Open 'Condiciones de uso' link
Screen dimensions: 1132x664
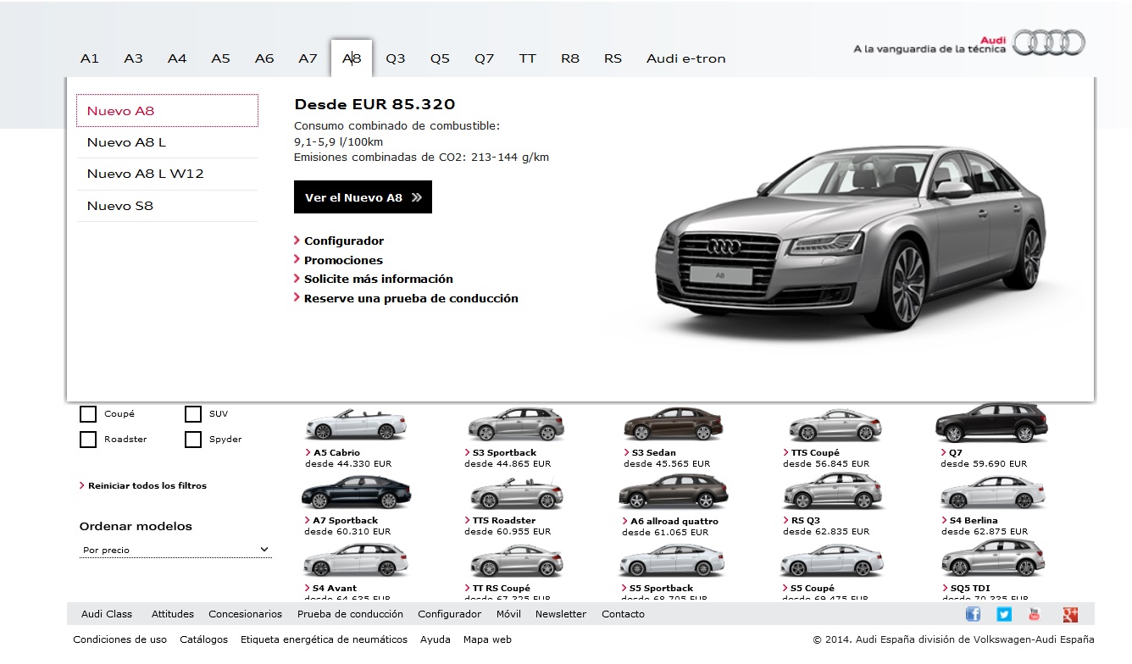pyautogui.click(x=120, y=639)
